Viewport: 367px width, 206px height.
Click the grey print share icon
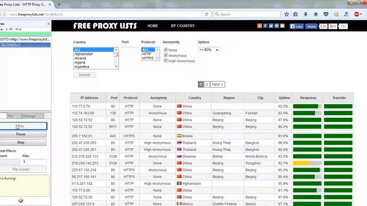[276, 26]
